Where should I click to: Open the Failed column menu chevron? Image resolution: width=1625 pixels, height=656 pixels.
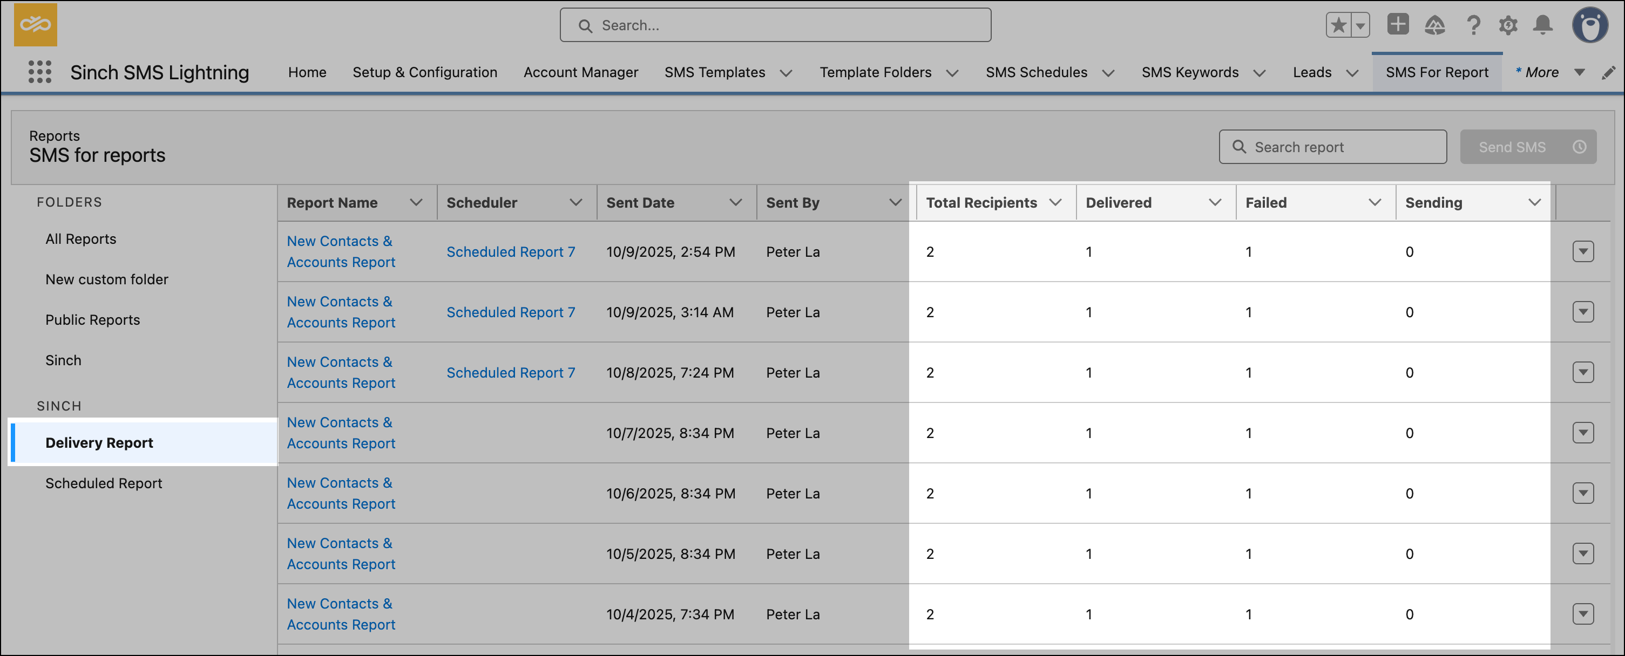coord(1374,202)
